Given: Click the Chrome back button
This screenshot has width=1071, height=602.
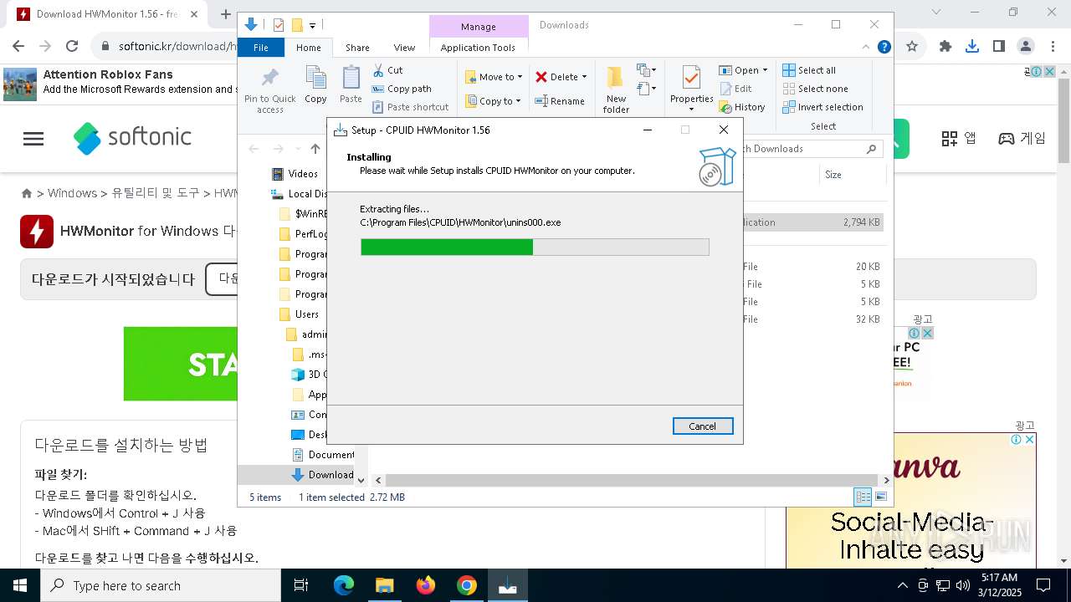Looking at the screenshot, I should (x=18, y=47).
